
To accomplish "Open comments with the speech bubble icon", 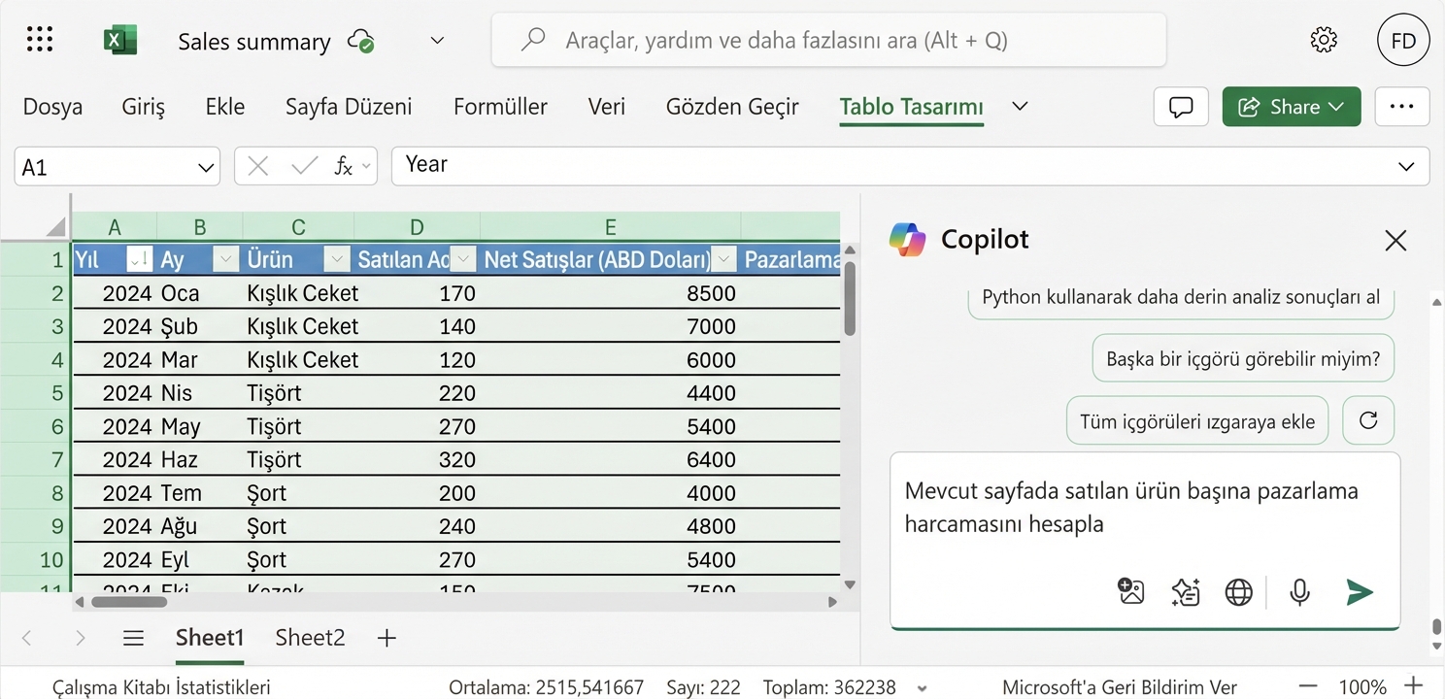I will 1180,107.
